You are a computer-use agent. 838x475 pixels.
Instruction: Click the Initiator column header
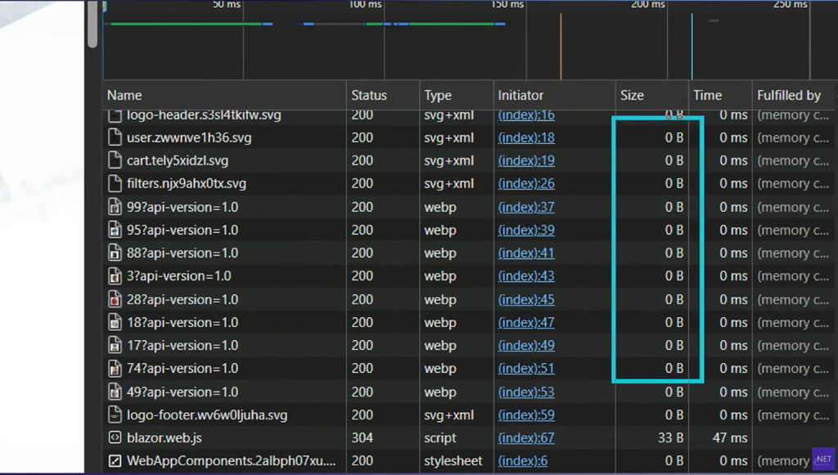[x=520, y=96]
